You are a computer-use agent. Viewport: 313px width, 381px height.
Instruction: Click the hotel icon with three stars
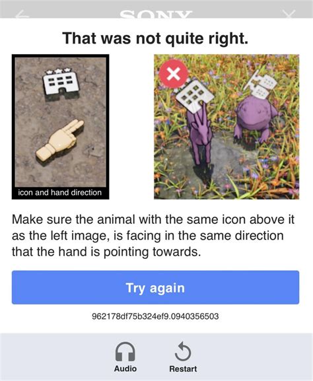coord(61,81)
